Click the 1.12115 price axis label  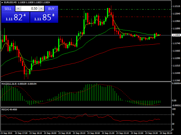tap(176, 6)
